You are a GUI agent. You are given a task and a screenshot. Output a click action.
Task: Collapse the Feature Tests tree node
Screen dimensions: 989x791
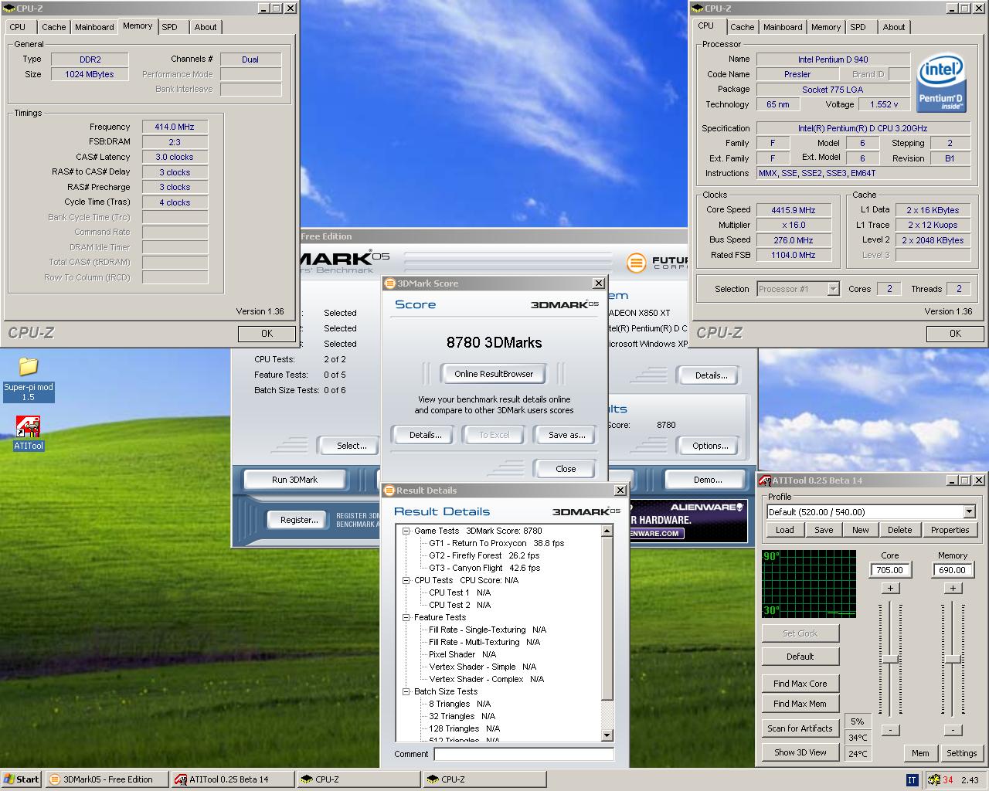click(x=406, y=617)
